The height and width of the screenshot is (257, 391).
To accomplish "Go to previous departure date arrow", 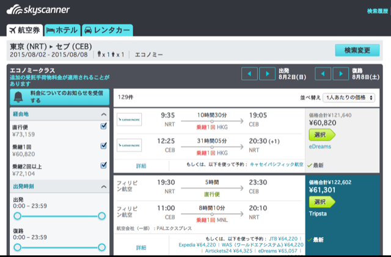I will pos(249,74).
